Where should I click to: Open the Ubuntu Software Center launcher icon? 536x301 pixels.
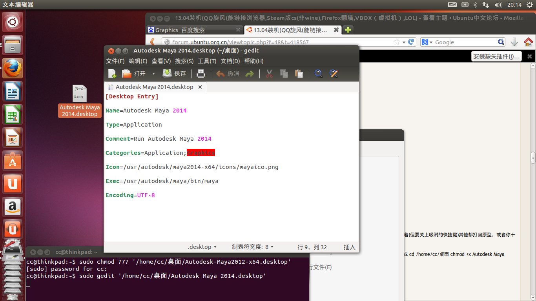13,161
